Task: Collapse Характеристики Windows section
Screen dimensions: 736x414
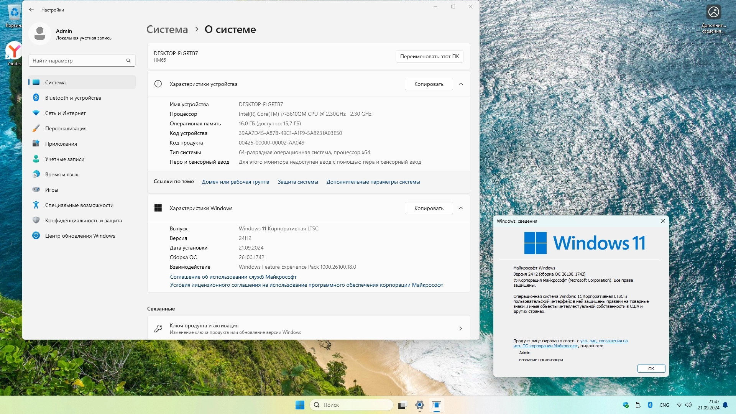Action: (461, 208)
